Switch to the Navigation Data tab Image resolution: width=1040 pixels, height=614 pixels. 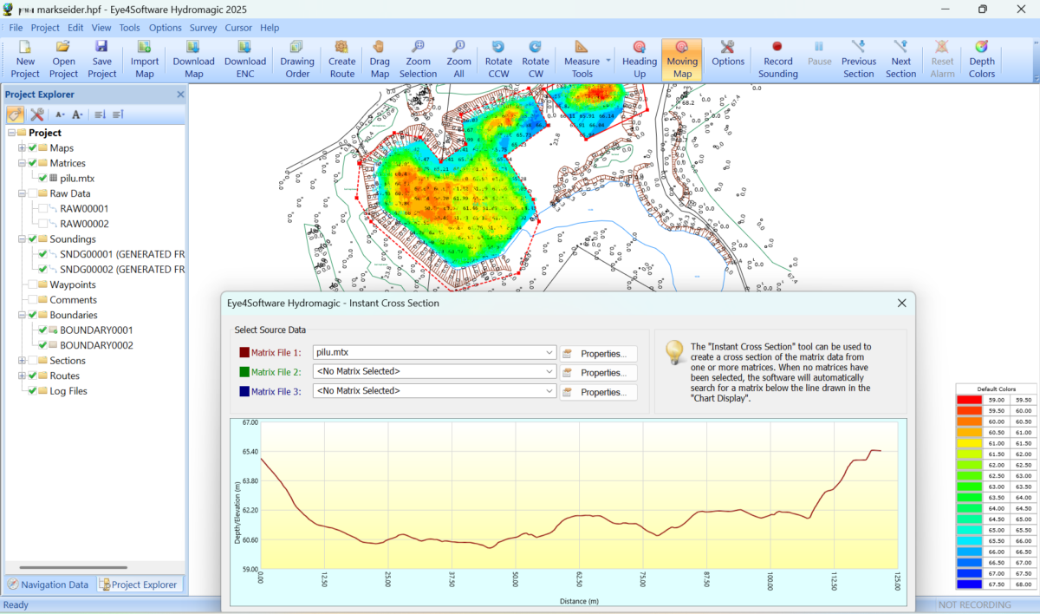coord(49,585)
